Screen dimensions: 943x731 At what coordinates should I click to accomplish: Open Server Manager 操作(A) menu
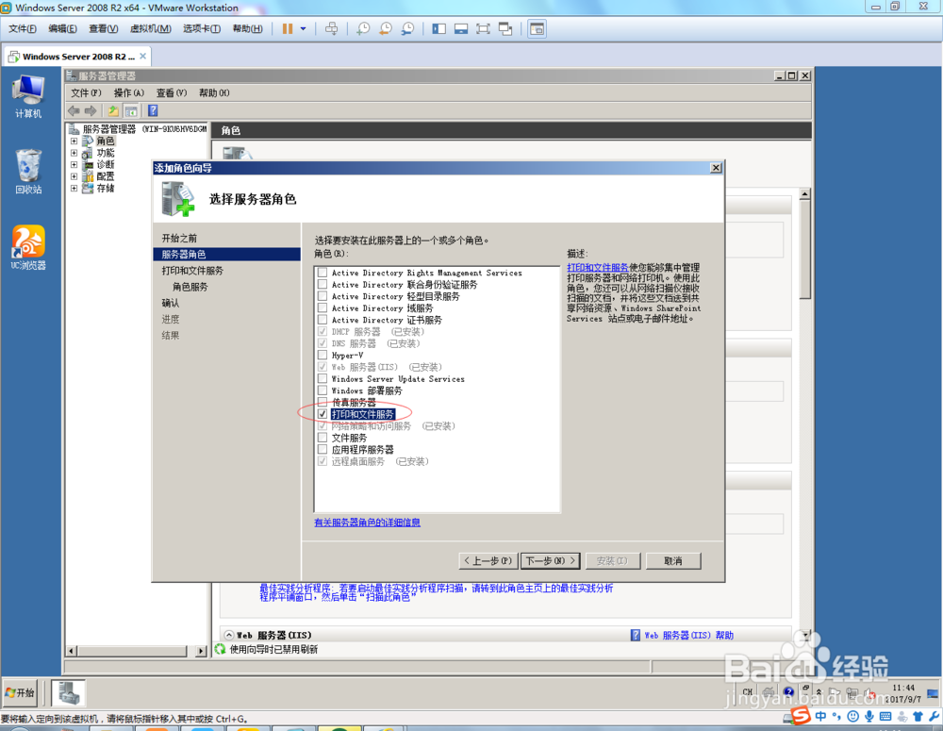click(x=128, y=92)
